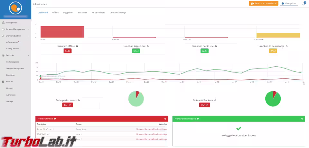This screenshot has height=148, width=309.
Task: Open Licenses under Account
Action: click(10, 88)
